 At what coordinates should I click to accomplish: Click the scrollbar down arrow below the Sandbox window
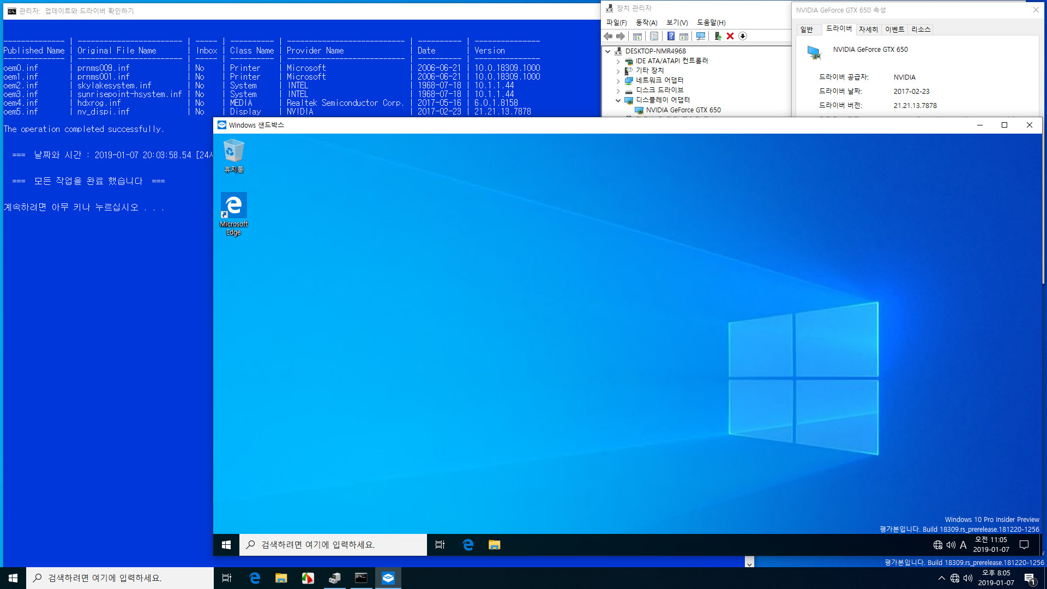pos(749,563)
